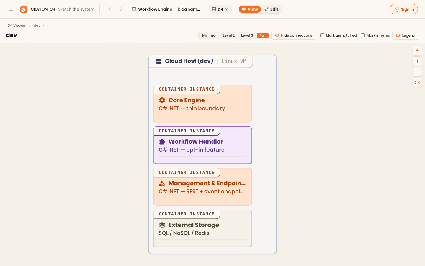
Task: Enable the Mark unmatched checkbox
Action: pyautogui.click(x=322, y=35)
